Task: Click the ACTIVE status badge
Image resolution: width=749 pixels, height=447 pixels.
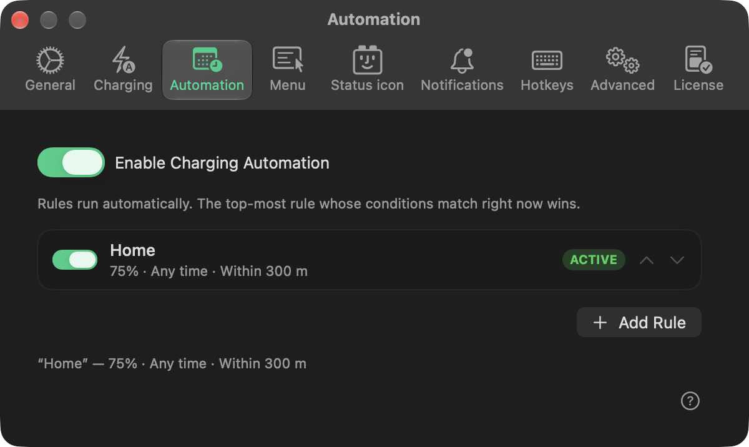Action: pyautogui.click(x=594, y=260)
